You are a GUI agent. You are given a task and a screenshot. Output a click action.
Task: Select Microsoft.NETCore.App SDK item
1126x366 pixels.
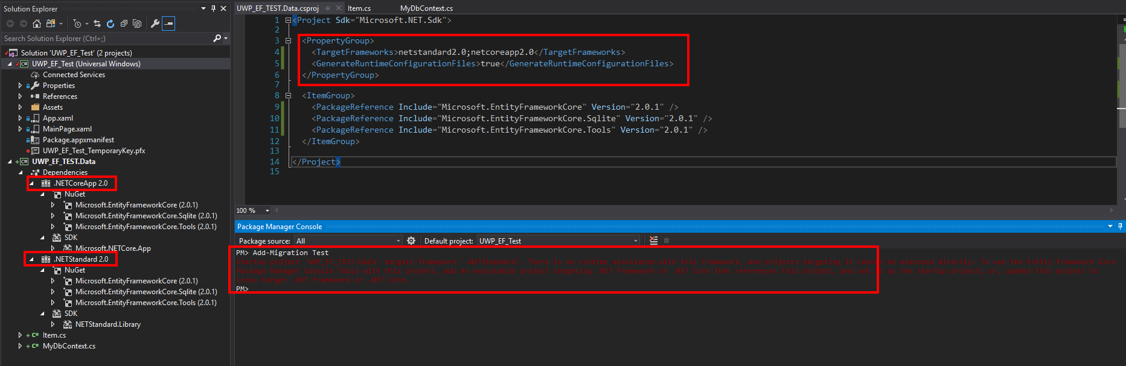point(113,248)
